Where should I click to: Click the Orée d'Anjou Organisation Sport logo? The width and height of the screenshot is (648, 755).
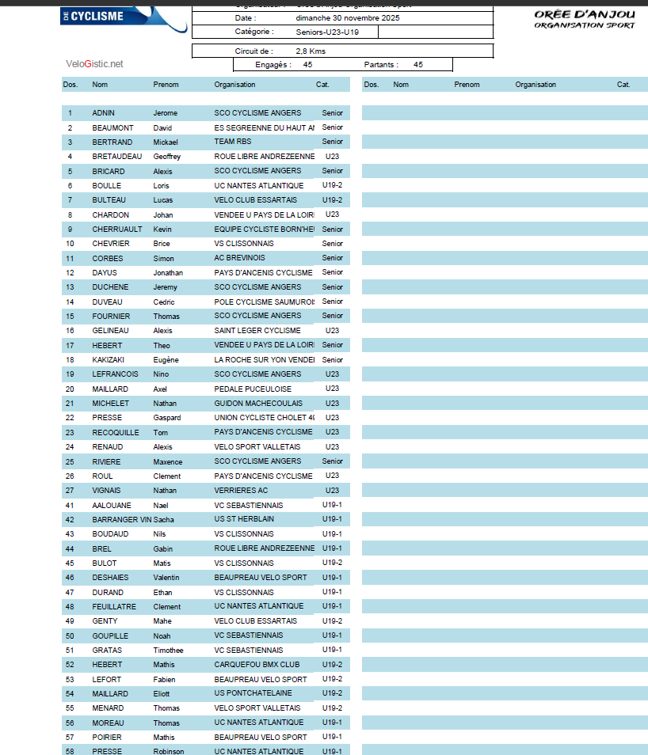(585, 19)
